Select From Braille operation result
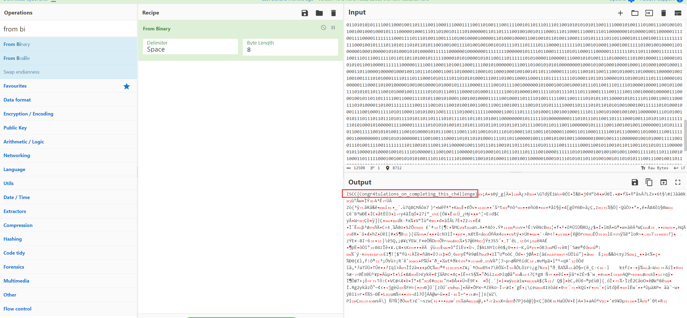687x318 pixels. [x=17, y=58]
